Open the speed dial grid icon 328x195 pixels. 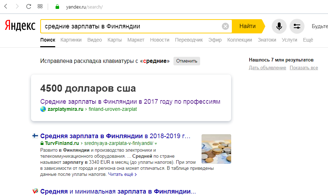[40, 6]
